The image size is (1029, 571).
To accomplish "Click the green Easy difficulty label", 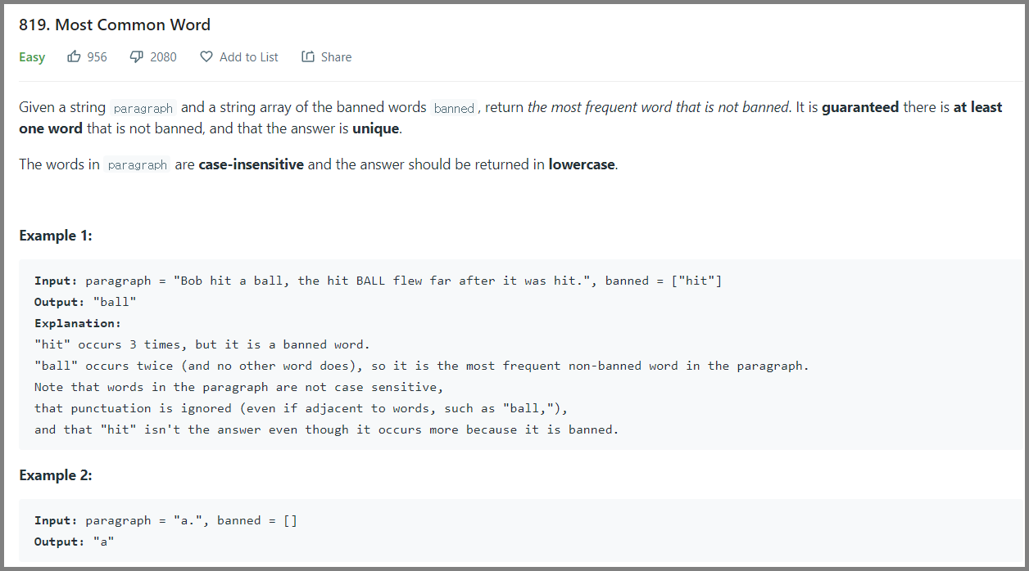I will tap(32, 57).
